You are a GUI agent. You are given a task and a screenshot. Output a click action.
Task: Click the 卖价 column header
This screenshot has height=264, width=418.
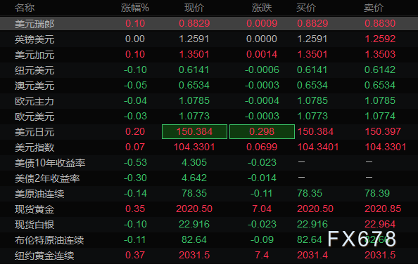point(374,8)
